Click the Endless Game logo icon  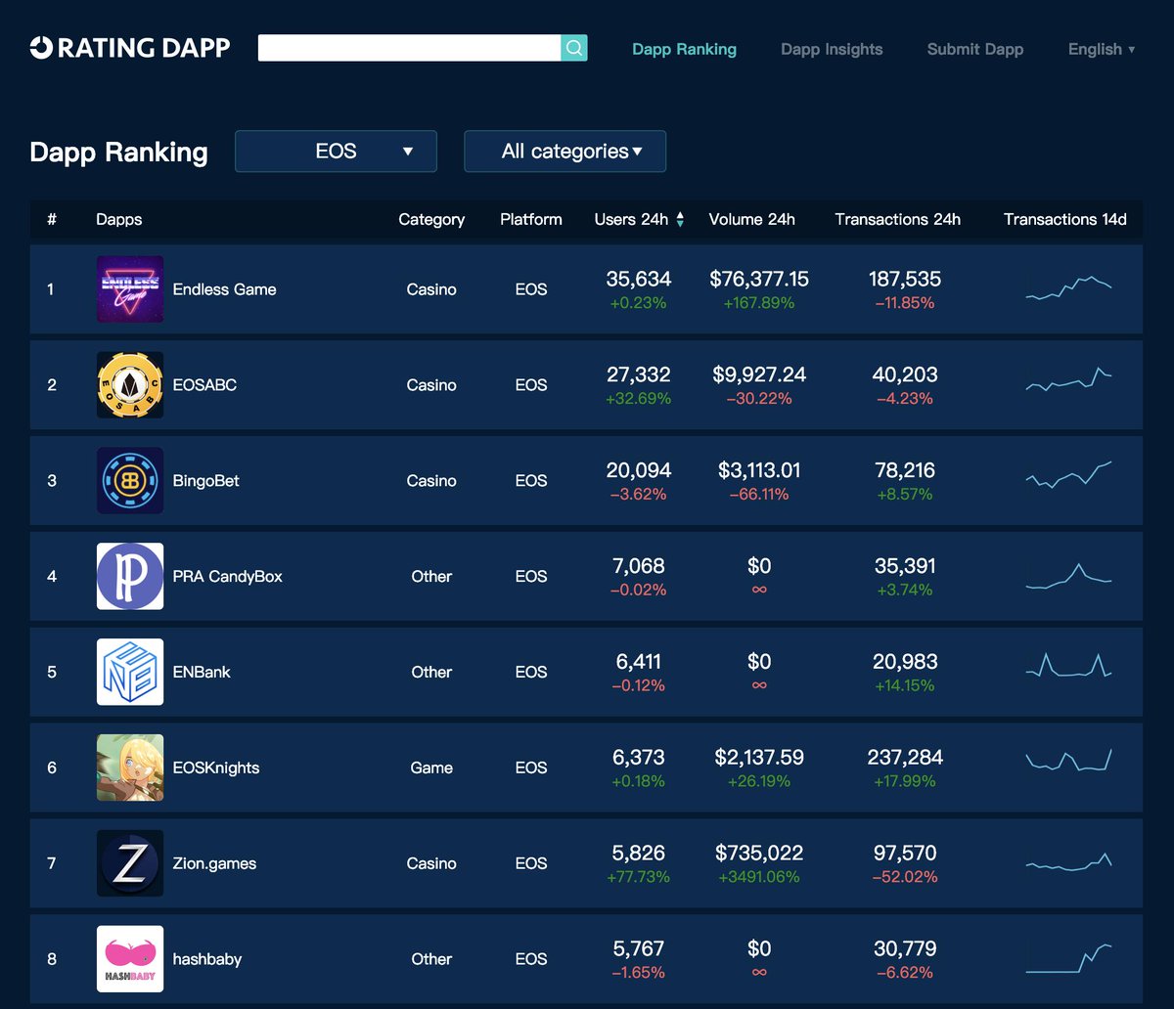click(x=130, y=289)
